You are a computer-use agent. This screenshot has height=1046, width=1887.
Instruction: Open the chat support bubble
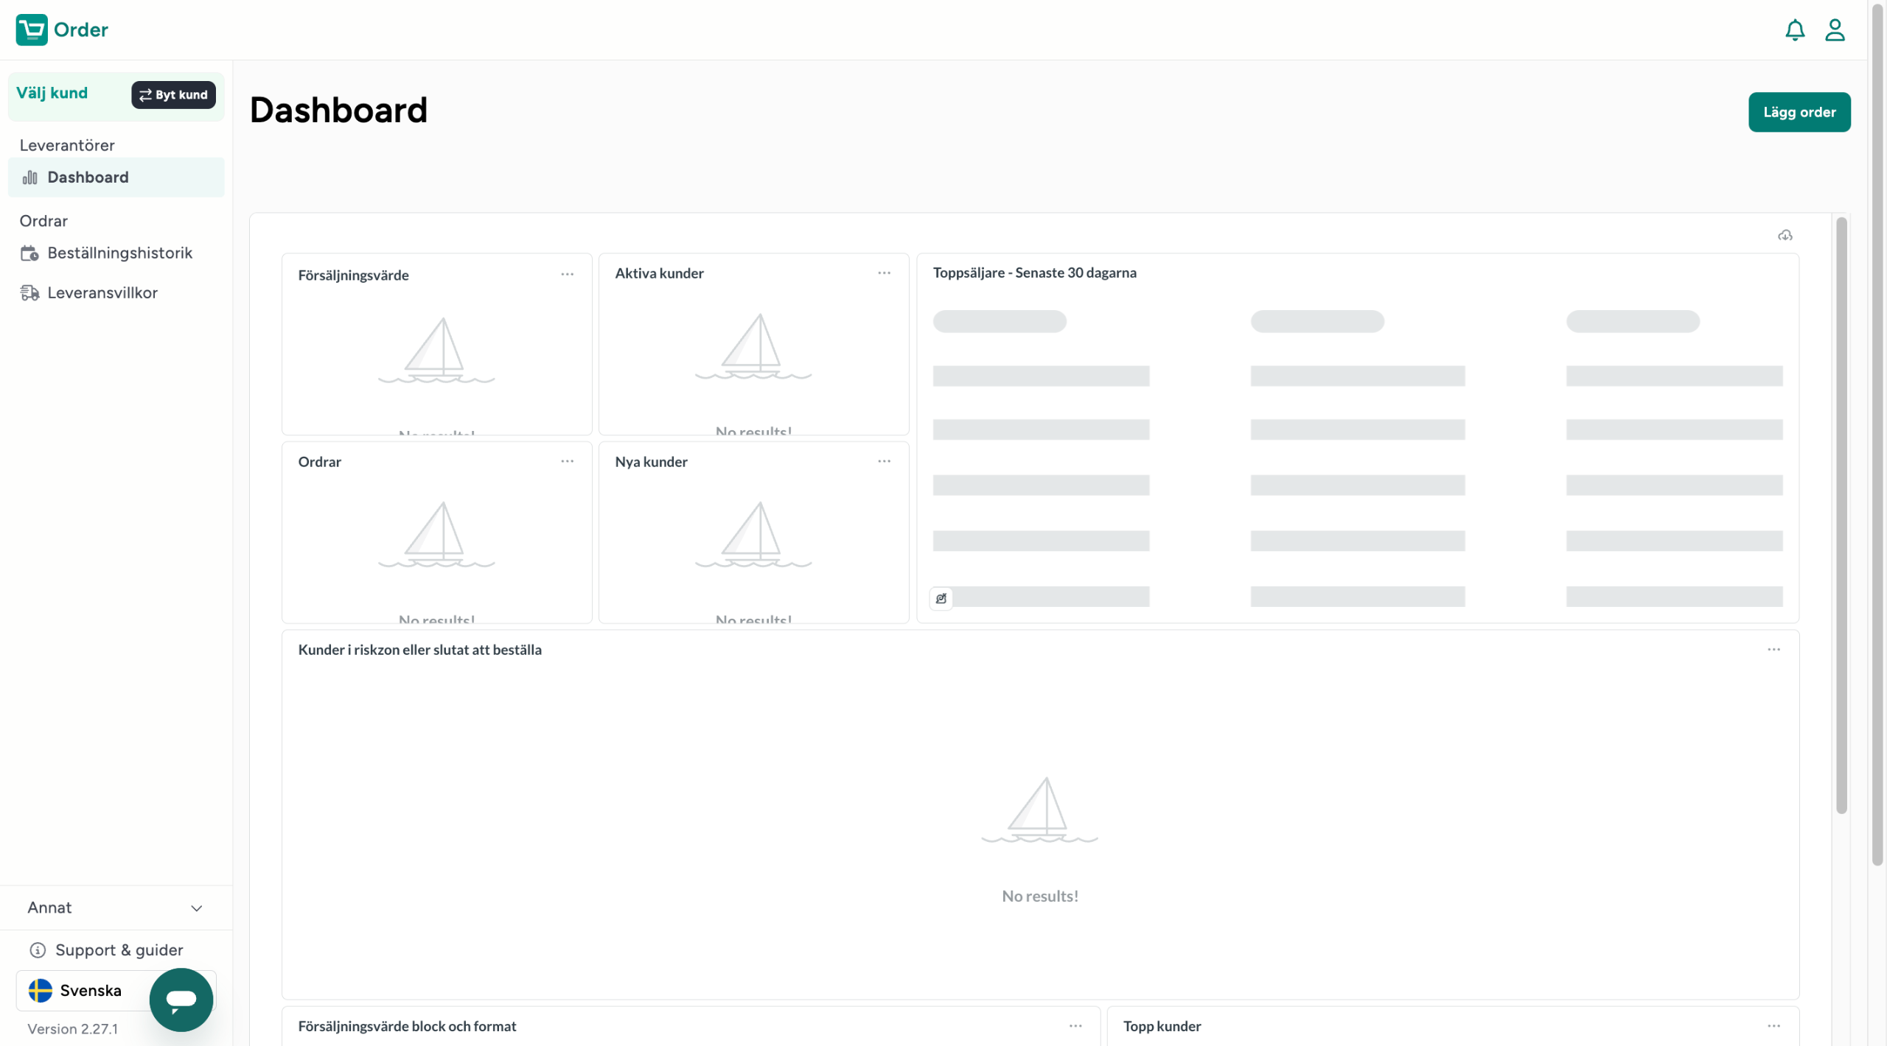point(181,999)
